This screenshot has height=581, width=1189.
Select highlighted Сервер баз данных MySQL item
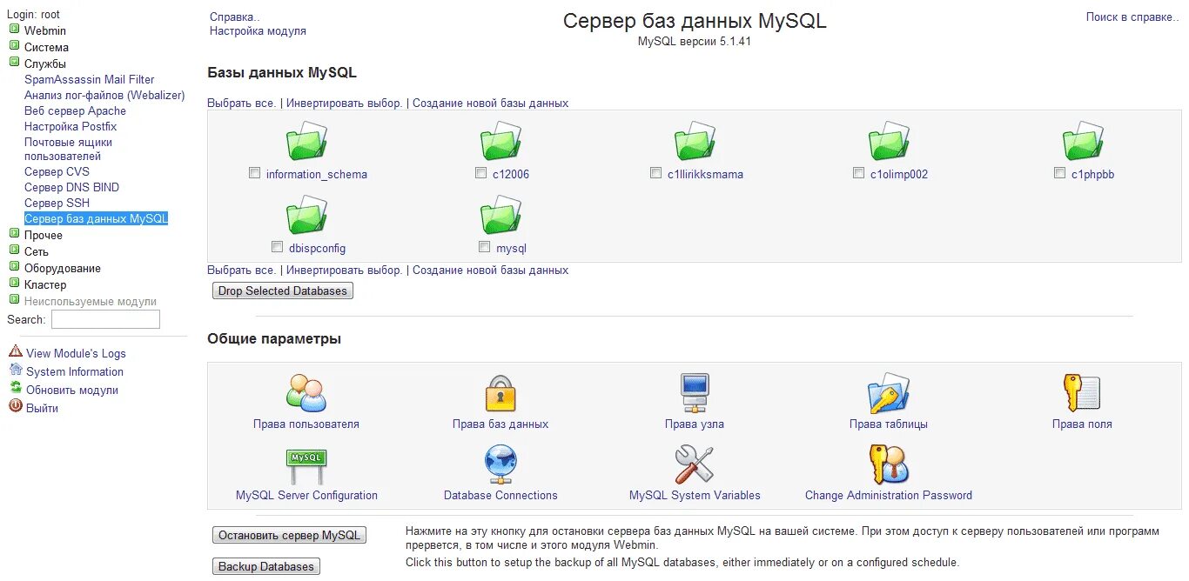[x=96, y=218]
